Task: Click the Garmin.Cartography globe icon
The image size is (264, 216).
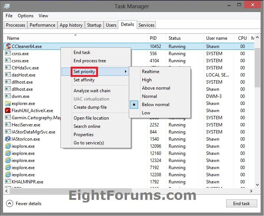Action: 8,118
